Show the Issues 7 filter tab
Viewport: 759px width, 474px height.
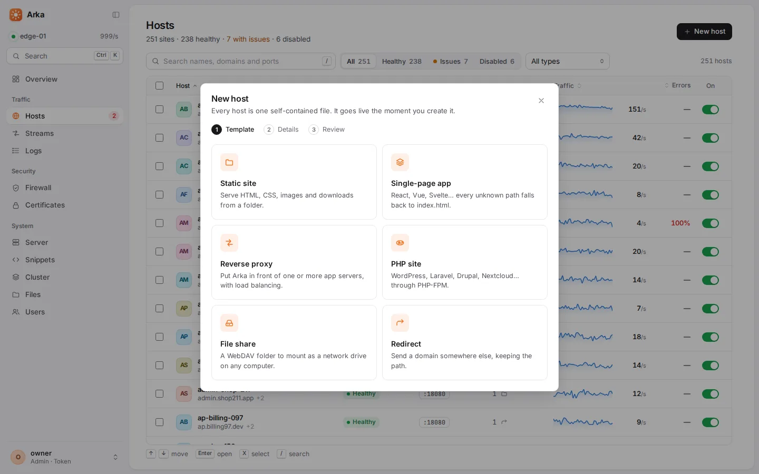(450, 61)
